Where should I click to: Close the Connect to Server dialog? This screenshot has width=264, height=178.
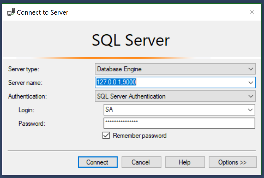point(252,12)
